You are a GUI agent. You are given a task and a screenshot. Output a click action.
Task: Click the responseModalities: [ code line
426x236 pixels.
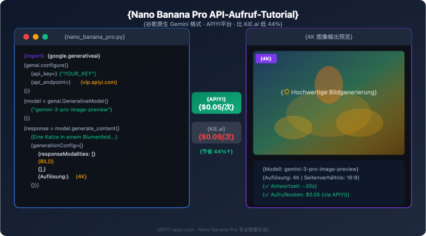coord(67,154)
